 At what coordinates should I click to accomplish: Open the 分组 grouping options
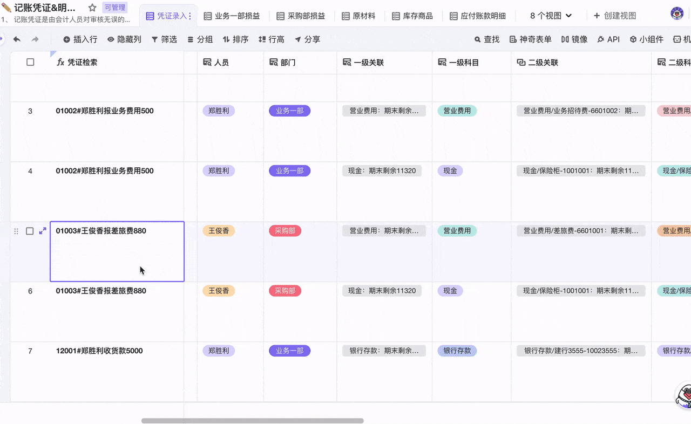tap(200, 39)
